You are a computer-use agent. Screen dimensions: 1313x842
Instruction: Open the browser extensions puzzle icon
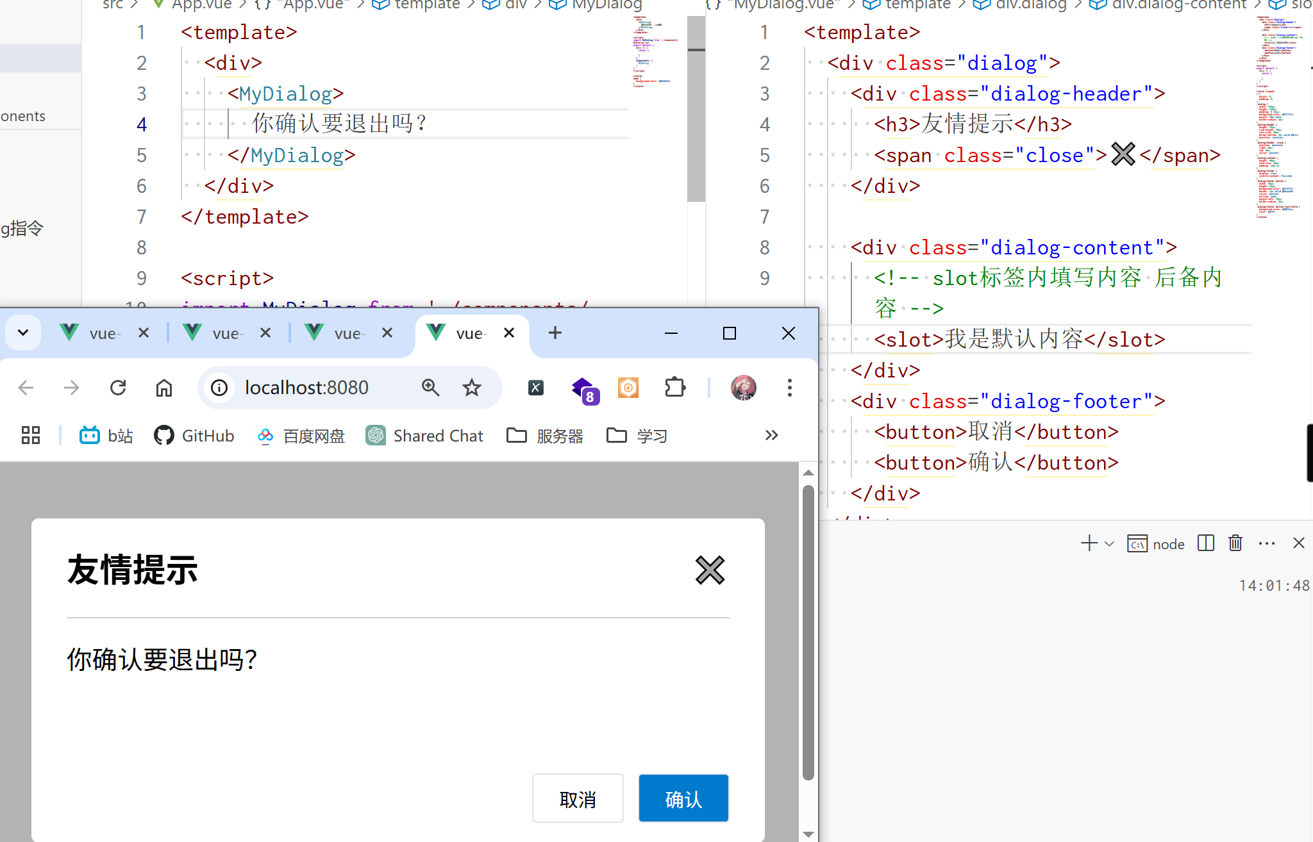(675, 388)
